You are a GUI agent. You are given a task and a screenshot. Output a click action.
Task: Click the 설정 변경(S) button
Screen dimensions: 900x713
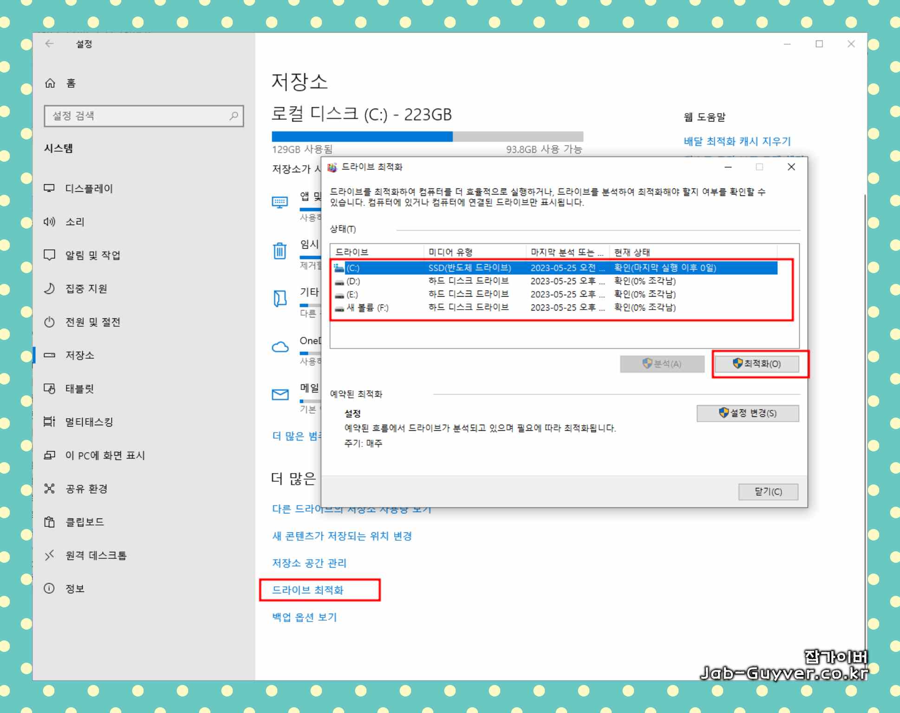pyautogui.click(x=747, y=413)
